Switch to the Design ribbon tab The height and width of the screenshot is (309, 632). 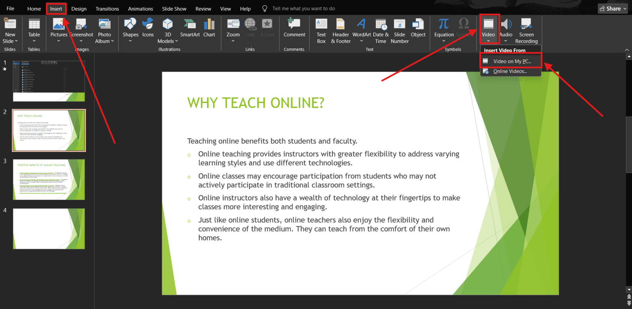pyautogui.click(x=79, y=8)
